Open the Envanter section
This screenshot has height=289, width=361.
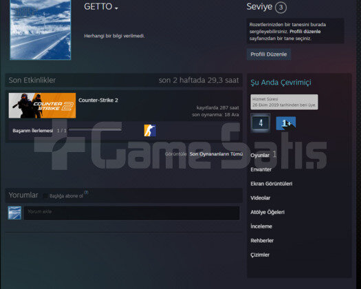261,169
